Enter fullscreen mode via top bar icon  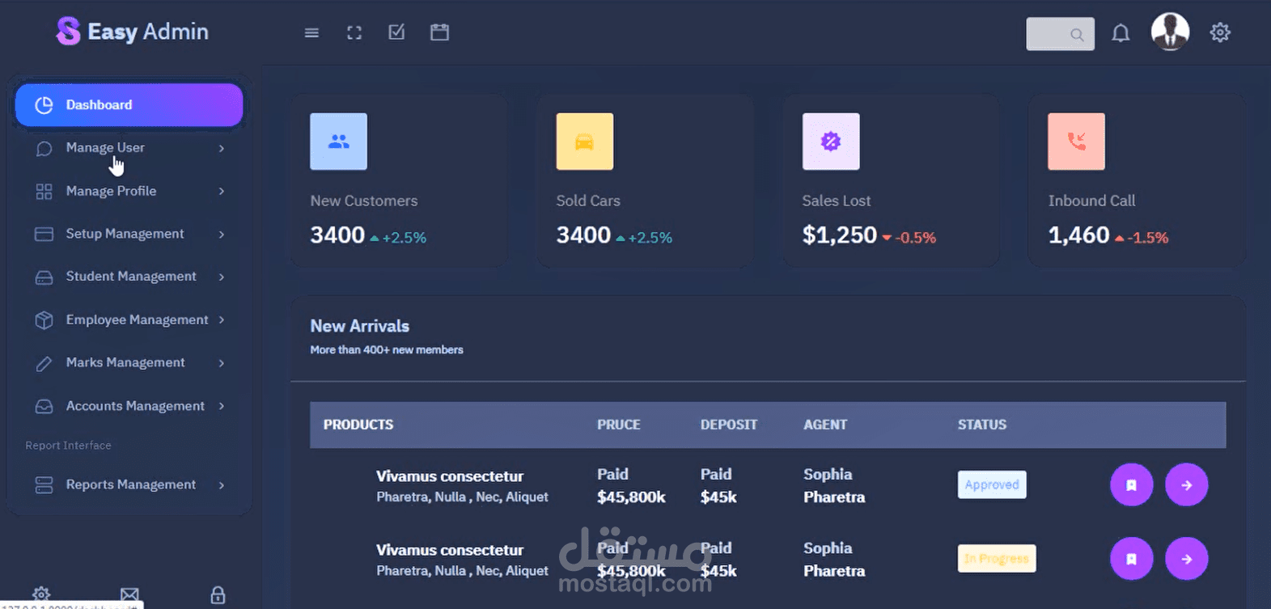[x=354, y=32]
